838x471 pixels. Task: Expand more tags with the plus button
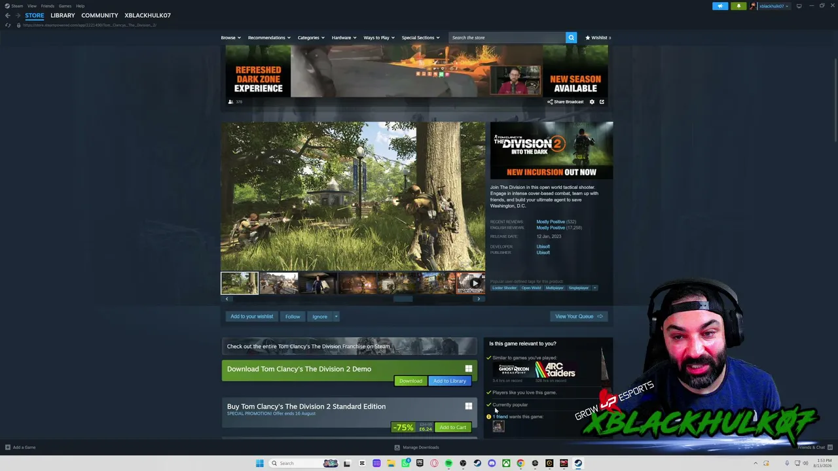click(595, 288)
